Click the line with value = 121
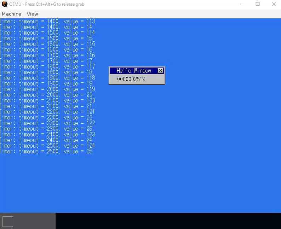The width and height of the screenshot is (281, 229). 47,112
